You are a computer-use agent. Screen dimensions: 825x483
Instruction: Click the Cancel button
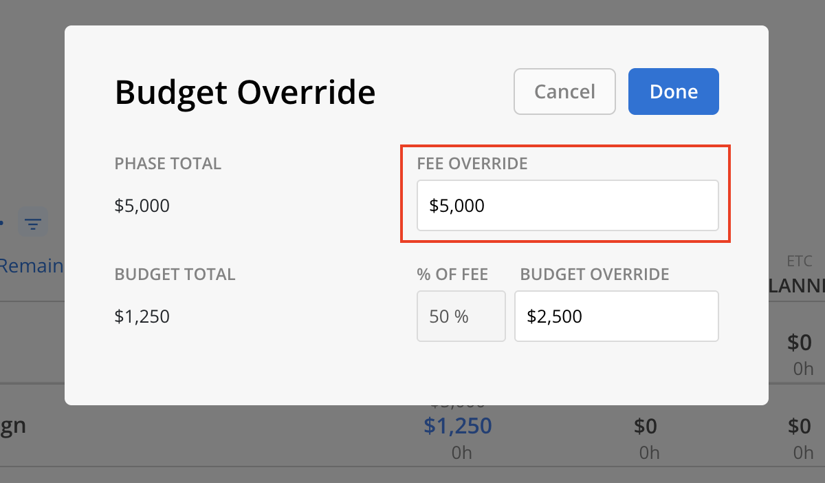point(564,92)
